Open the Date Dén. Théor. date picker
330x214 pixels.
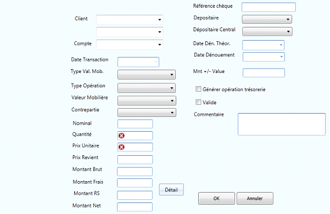(263, 45)
